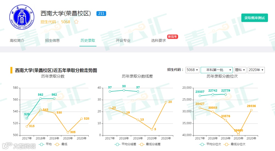Select the 历史录取 tab

pos(88,41)
